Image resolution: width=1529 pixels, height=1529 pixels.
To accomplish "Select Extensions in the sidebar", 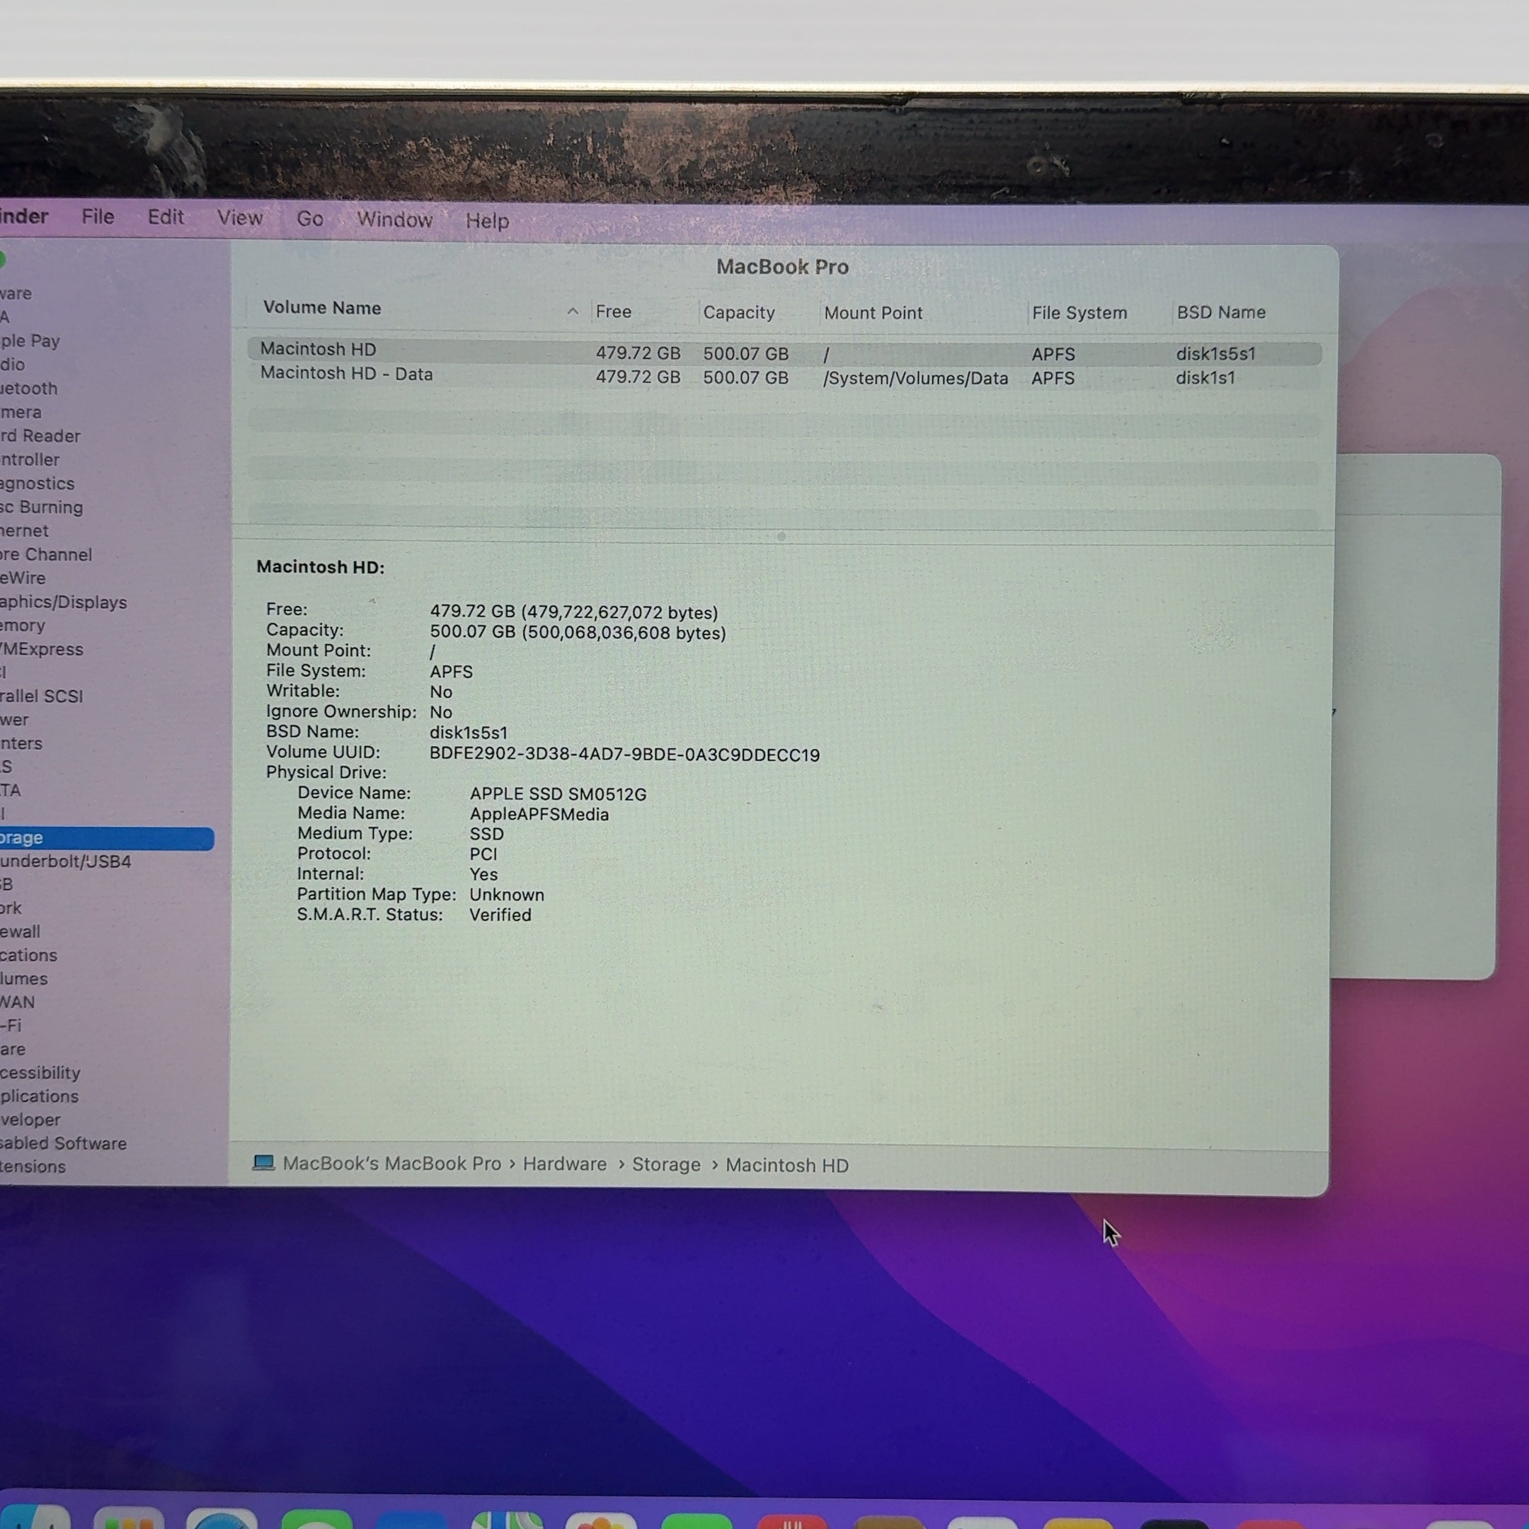I will [33, 1167].
